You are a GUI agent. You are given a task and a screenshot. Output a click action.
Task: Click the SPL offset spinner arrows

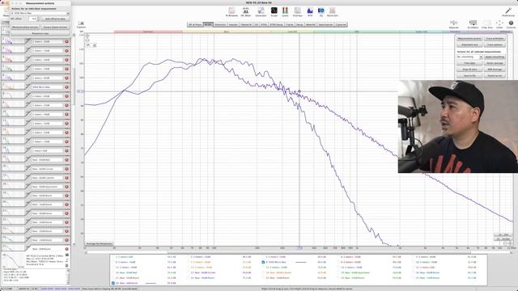click(x=38, y=19)
